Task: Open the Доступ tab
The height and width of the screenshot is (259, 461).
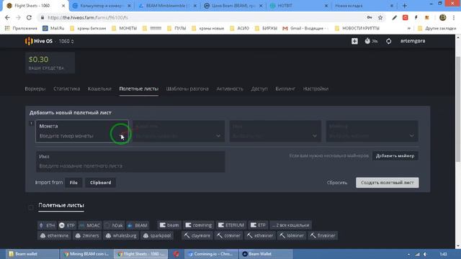Action: (259, 88)
